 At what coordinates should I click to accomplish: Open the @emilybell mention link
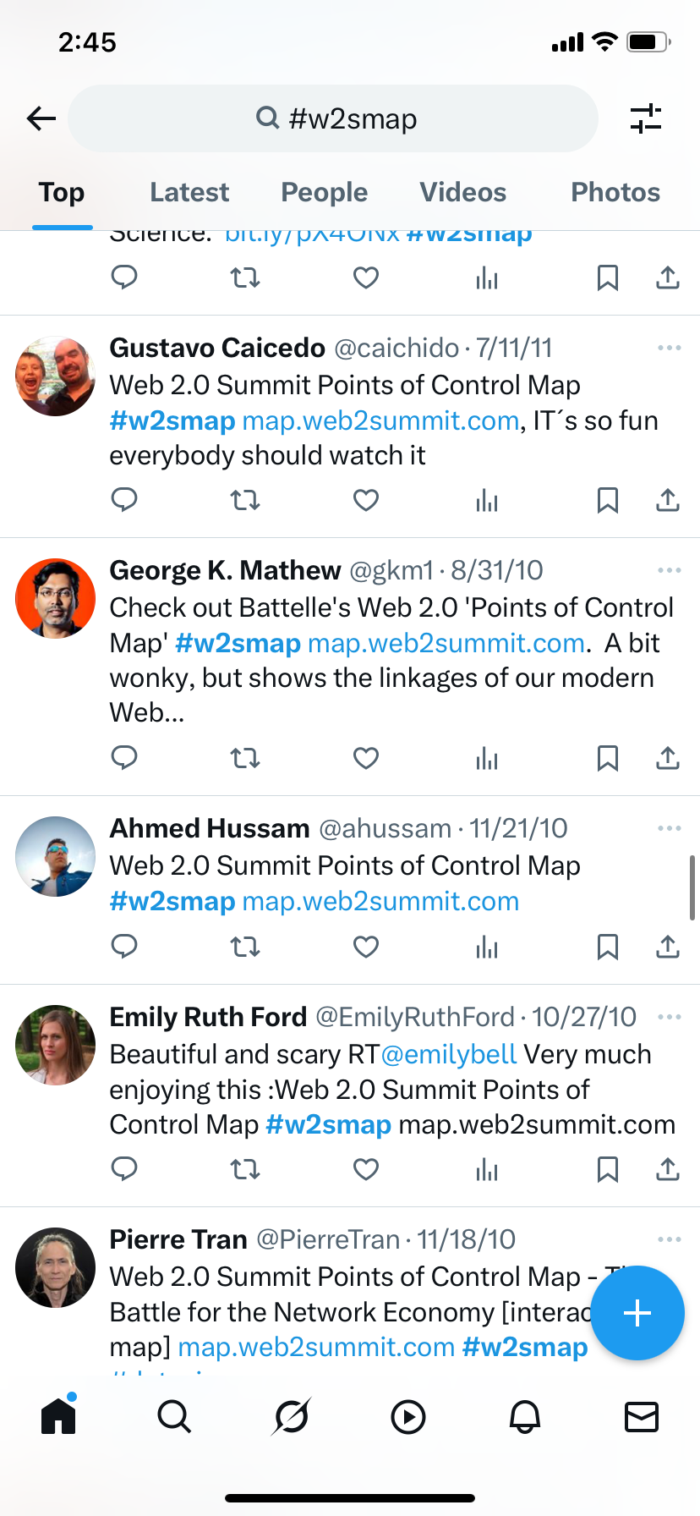pyautogui.click(x=448, y=1054)
